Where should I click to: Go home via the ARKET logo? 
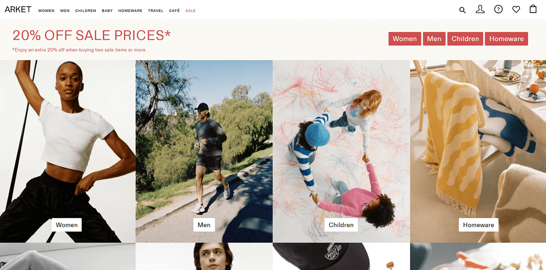point(18,10)
